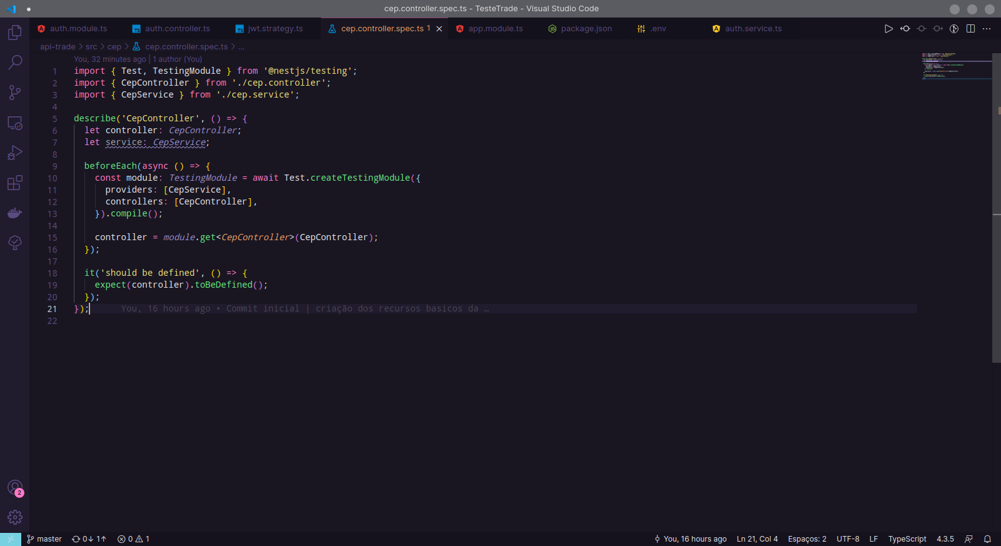This screenshot has width=1001, height=546.
Task: Change indentation via 'Espaços: 2'
Action: pyautogui.click(x=807, y=539)
